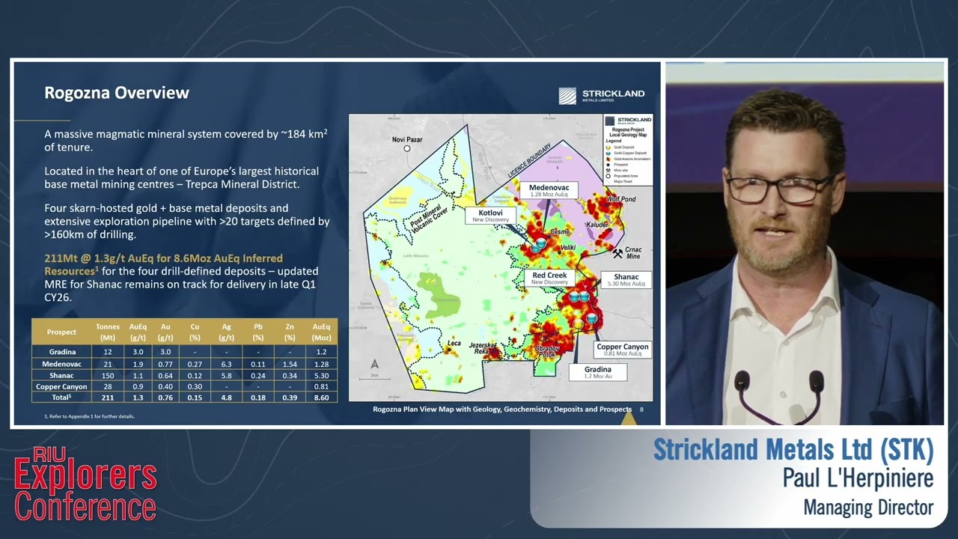Click the Red Creek New Discovery callout

tap(549, 278)
